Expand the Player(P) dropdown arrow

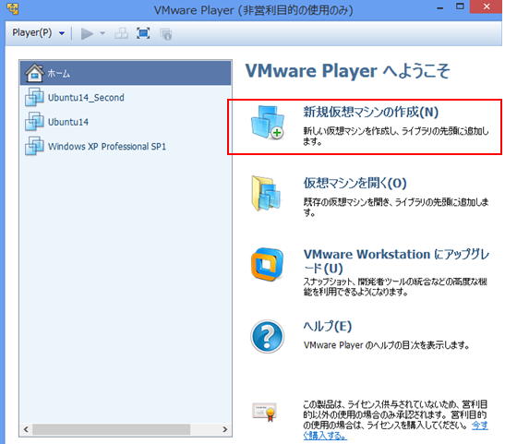(62, 33)
